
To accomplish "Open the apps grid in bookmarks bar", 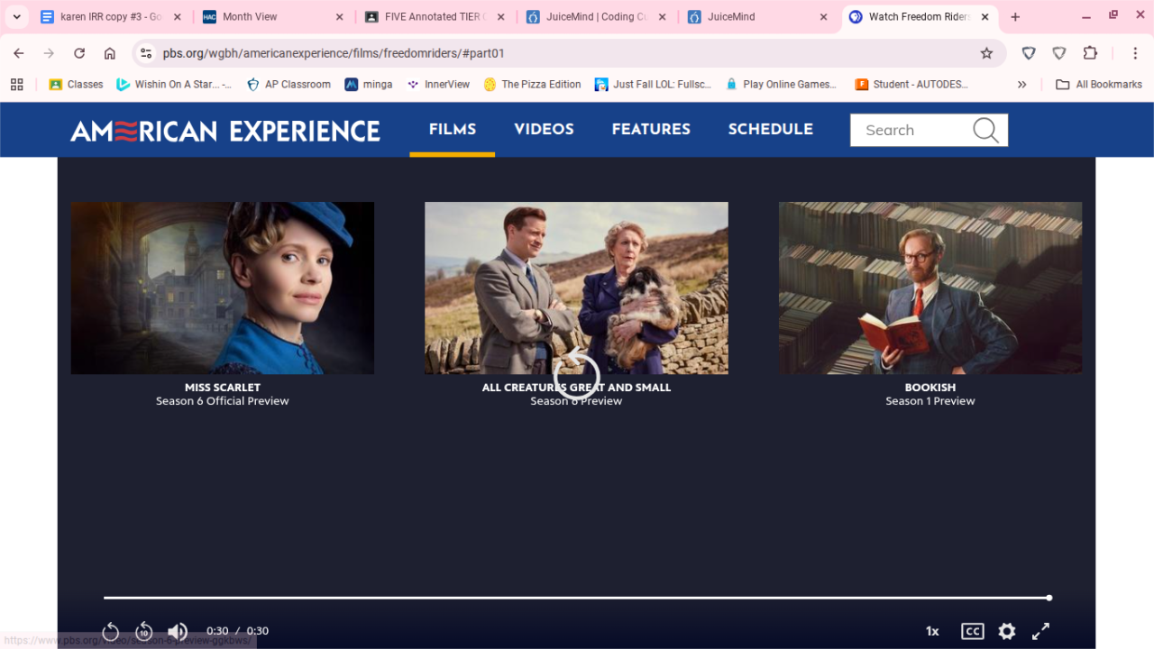I will 16,84.
